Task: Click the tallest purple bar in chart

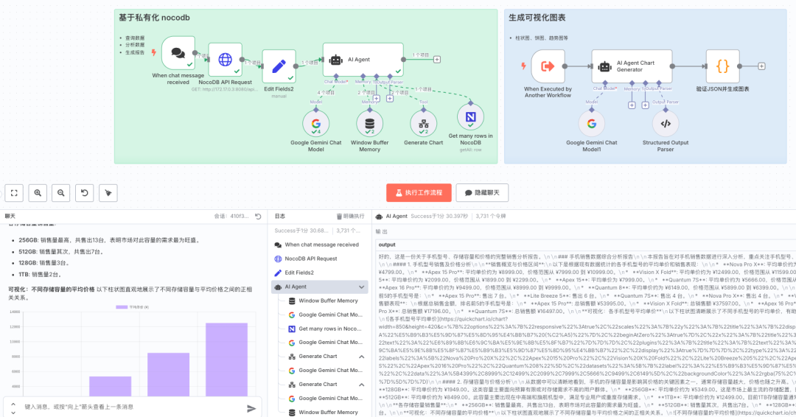Action: (x=226, y=360)
